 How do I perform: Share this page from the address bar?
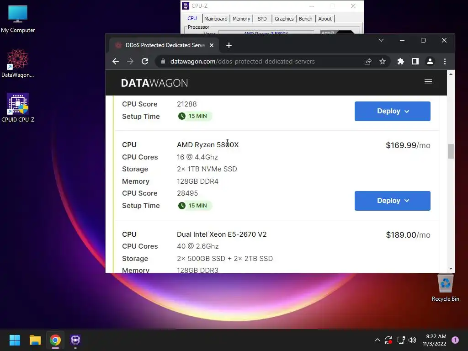coord(368,62)
